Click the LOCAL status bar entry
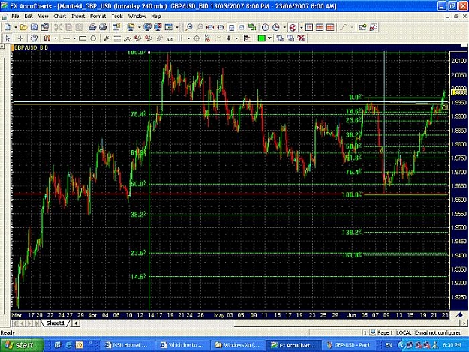This screenshot has height=352, width=469. tap(404, 332)
